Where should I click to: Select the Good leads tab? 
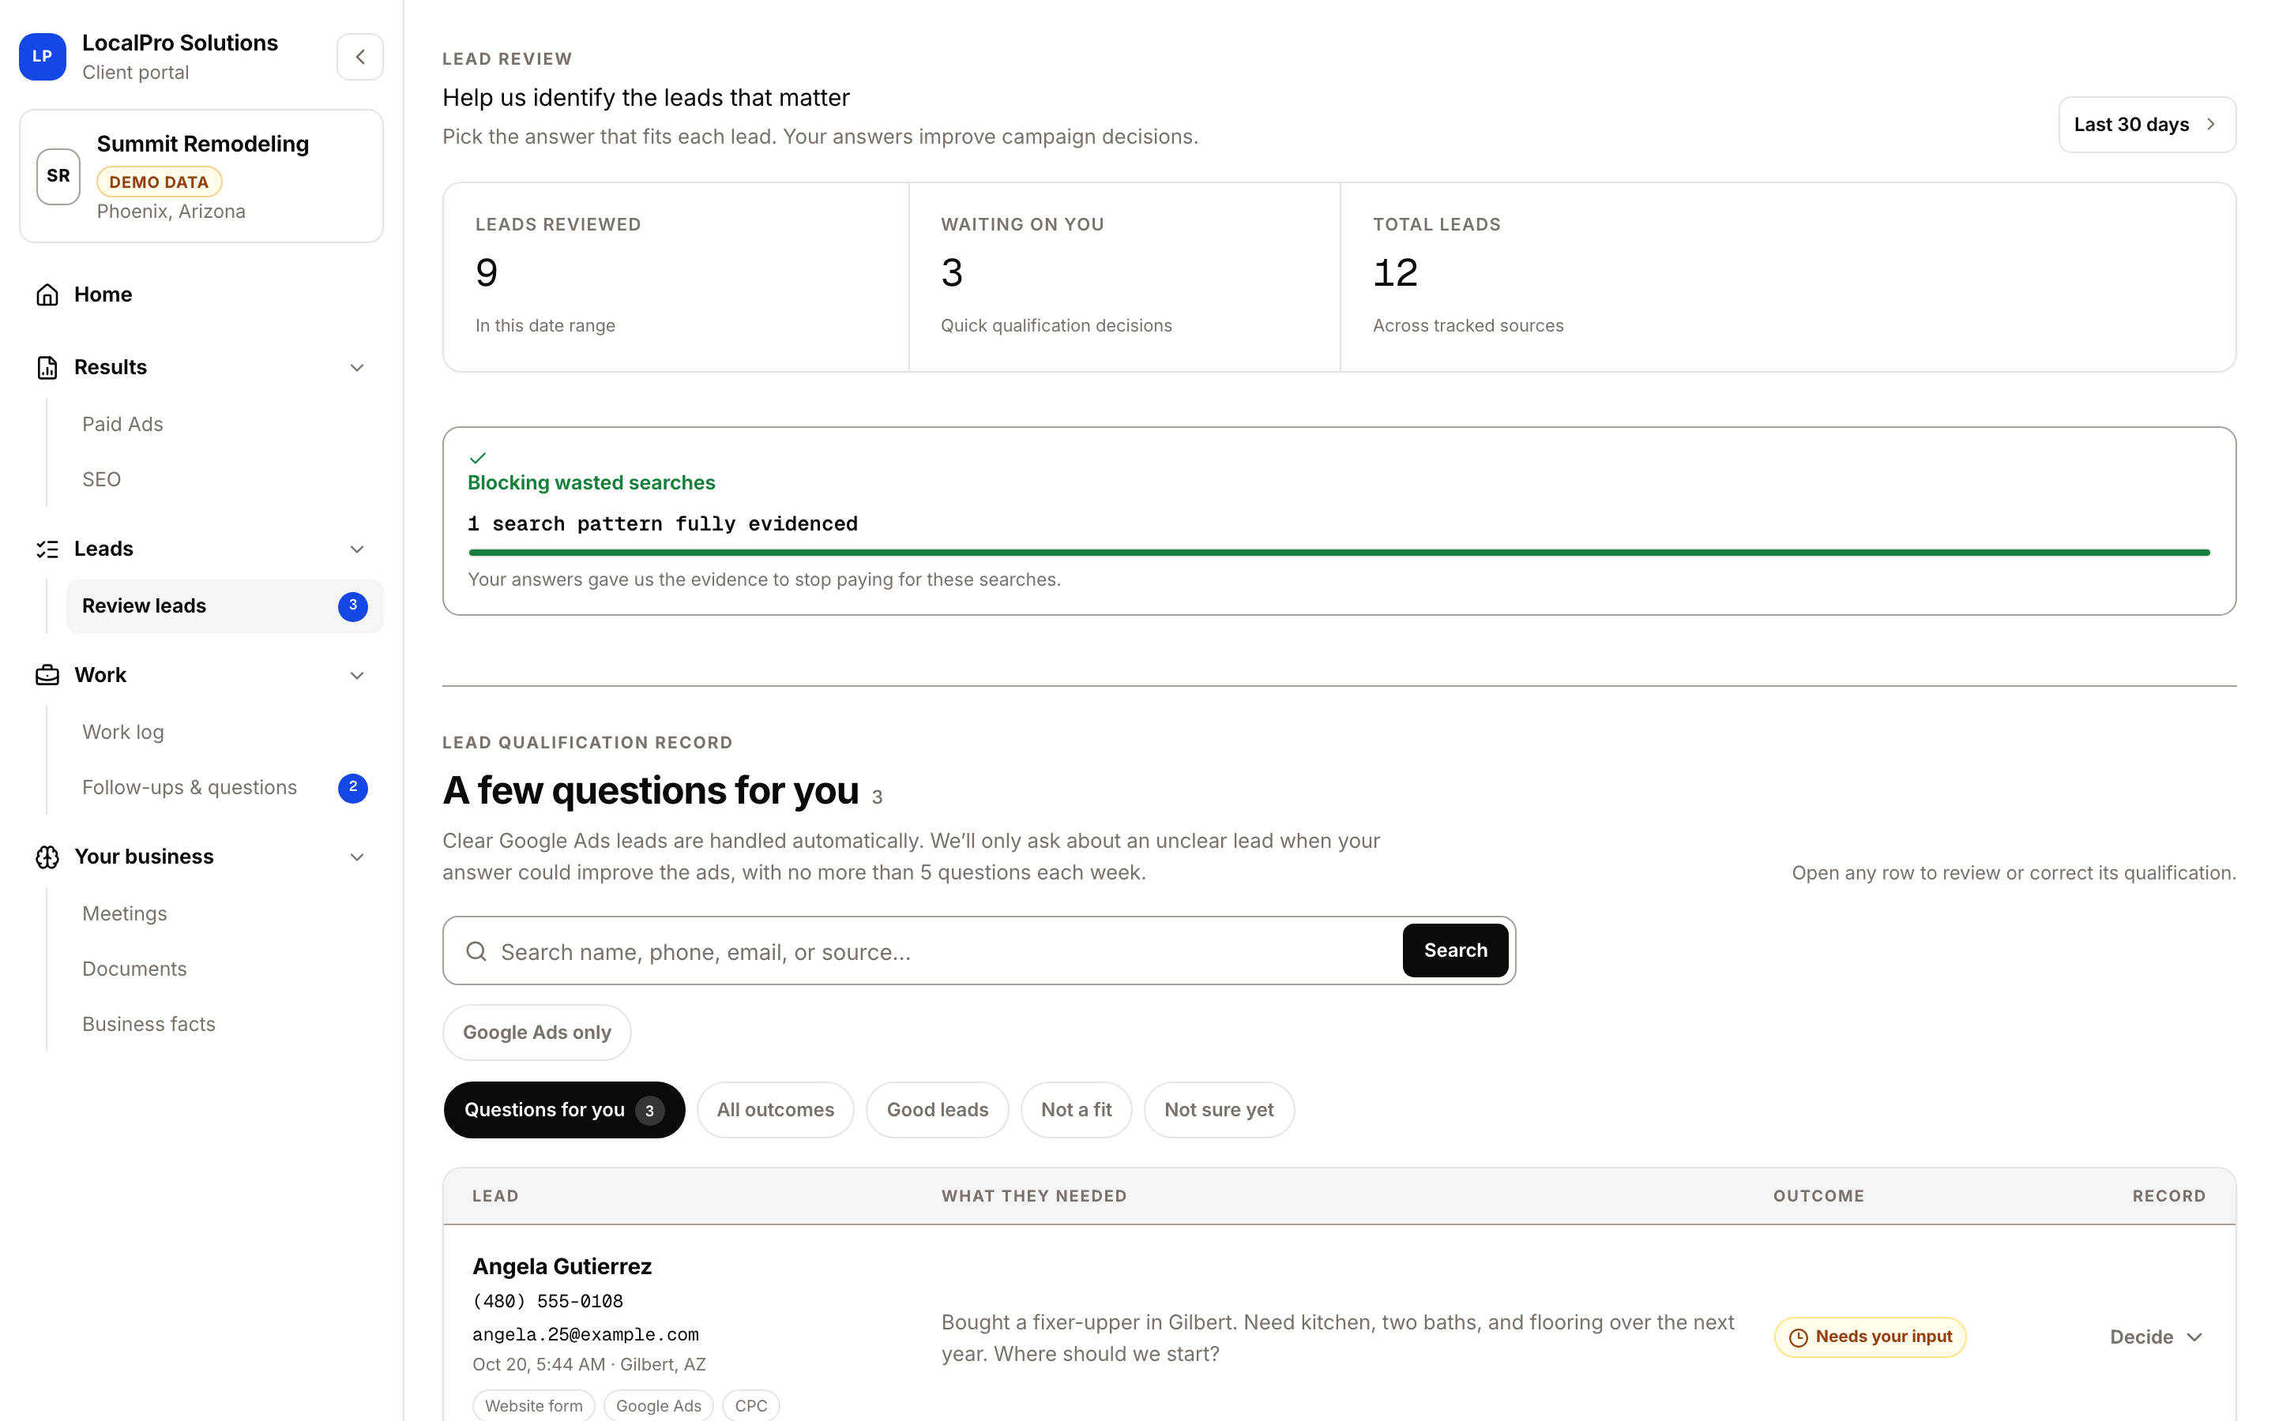(938, 1109)
